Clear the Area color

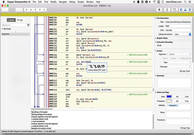click(187, 97)
